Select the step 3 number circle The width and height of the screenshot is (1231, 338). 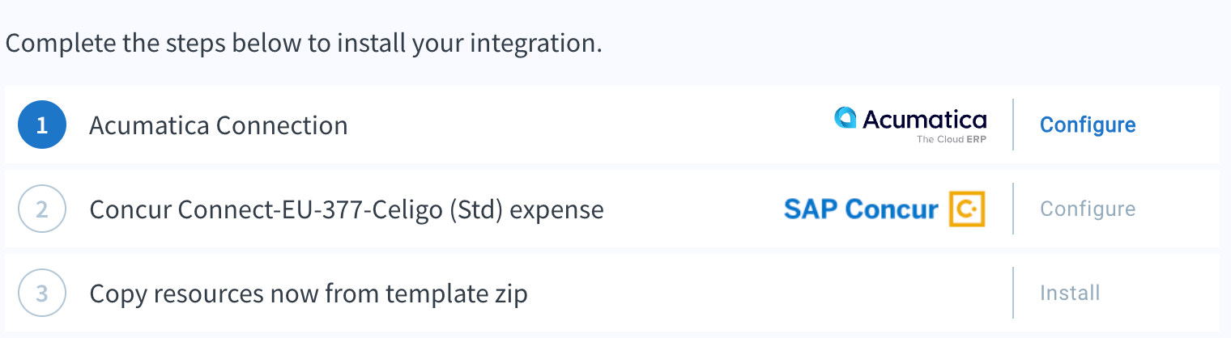42,293
